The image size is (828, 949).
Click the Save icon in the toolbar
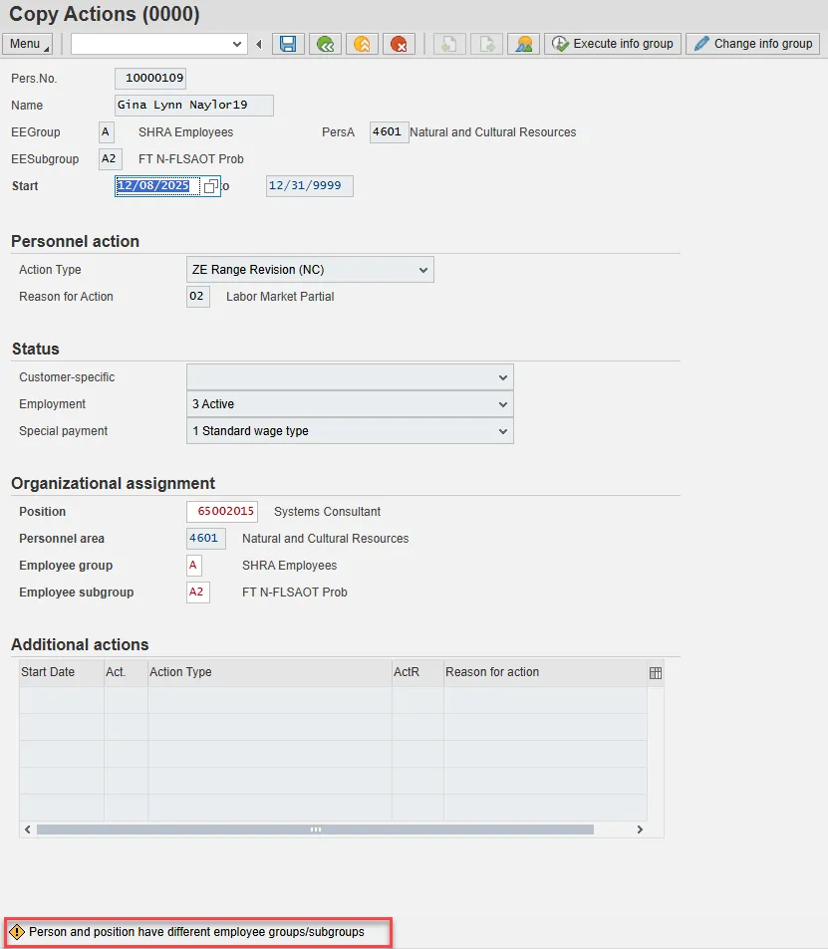point(288,44)
